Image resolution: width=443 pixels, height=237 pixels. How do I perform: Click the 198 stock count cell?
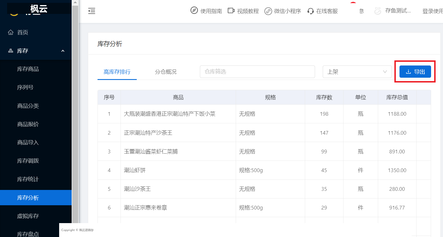(x=324, y=114)
